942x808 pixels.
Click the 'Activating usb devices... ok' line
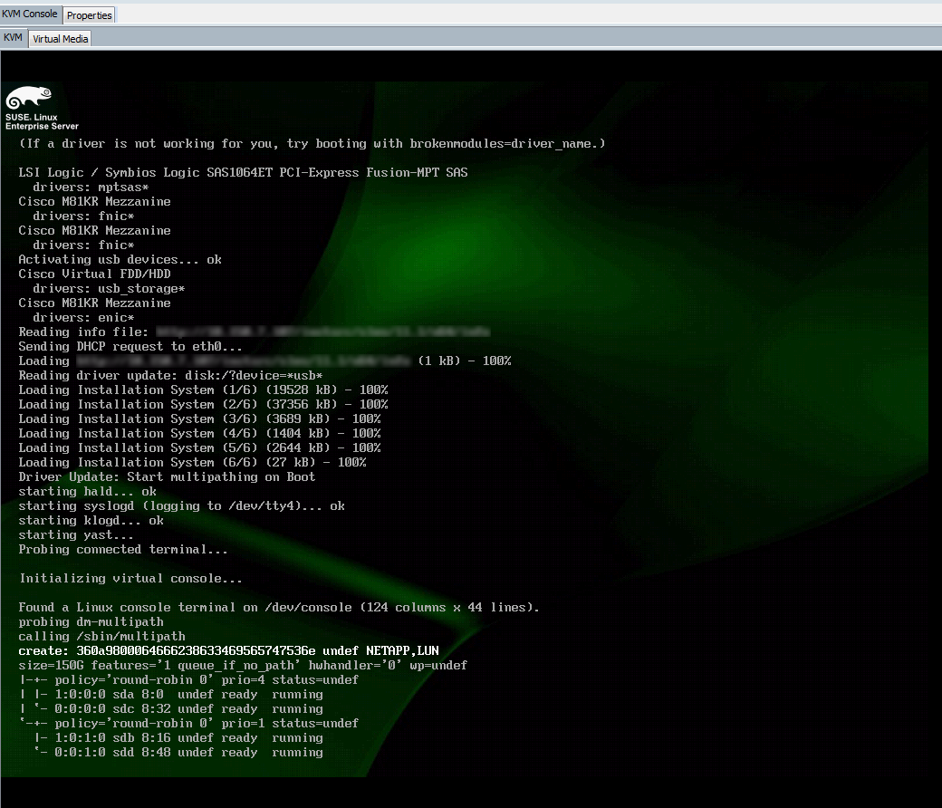coord(120,259)
